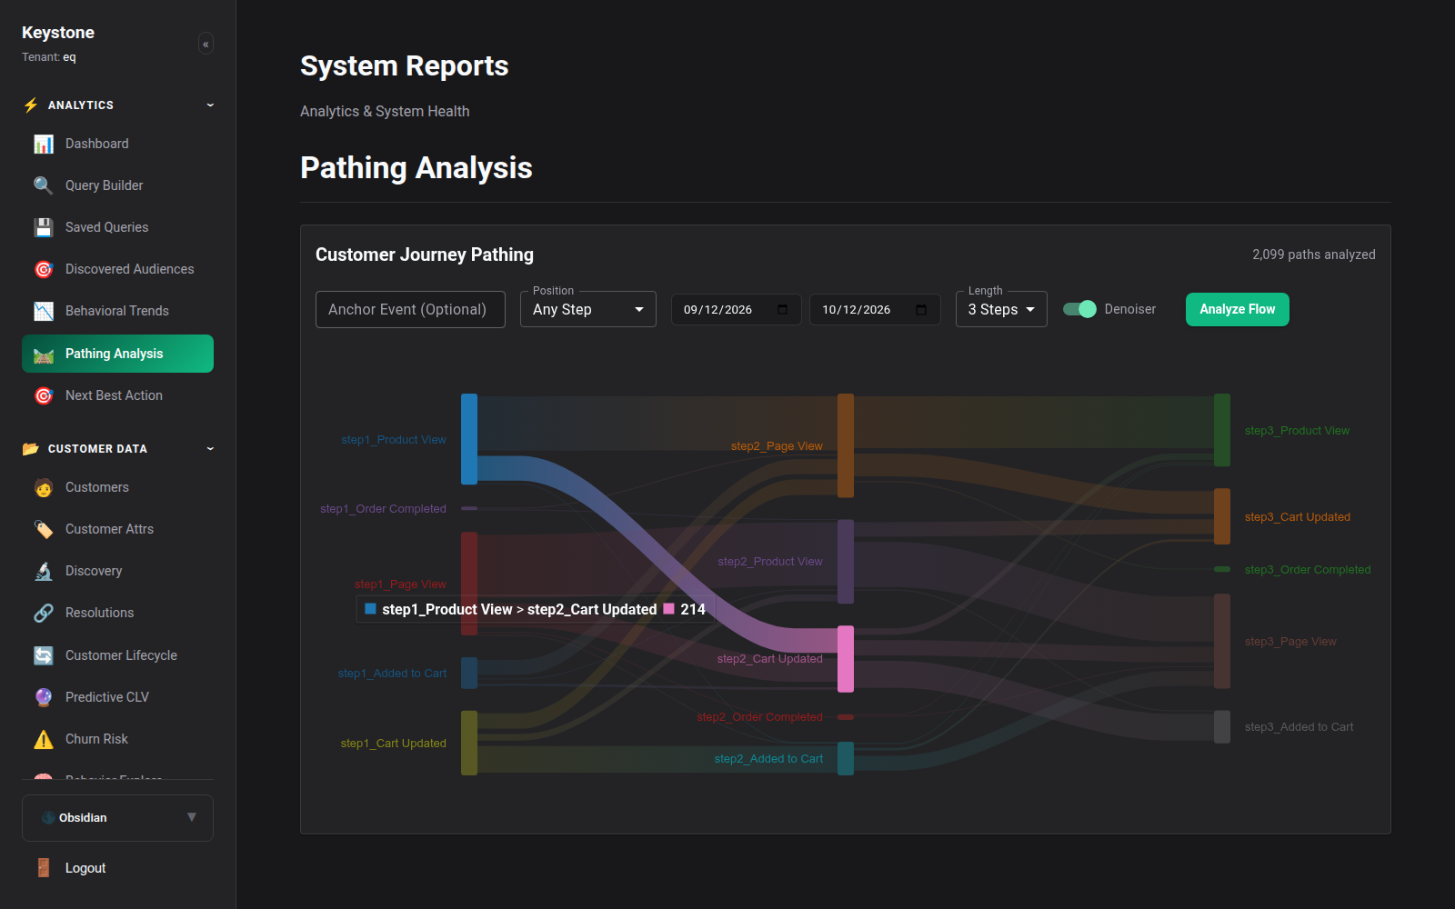Click the Churn Risk warning icon
Image resolution: width=1455 pixels, height=909 pixels.
click(x=44, y=739)
